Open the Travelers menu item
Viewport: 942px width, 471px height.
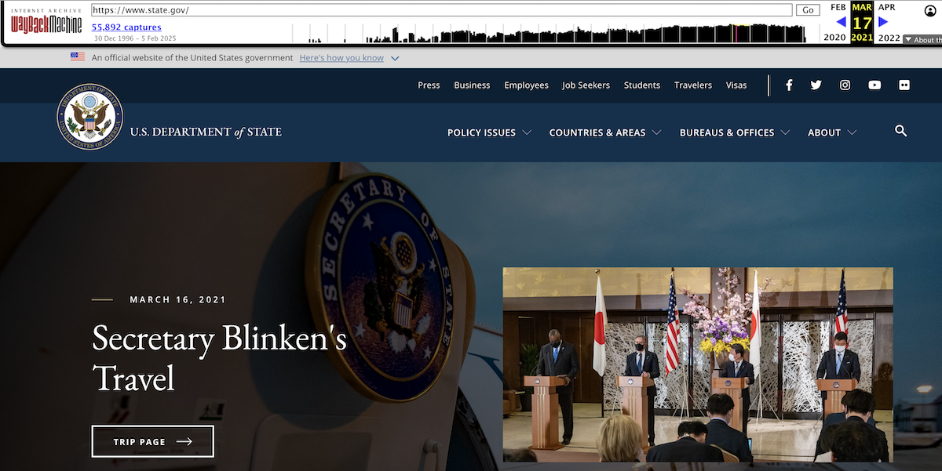click(693, 85)
